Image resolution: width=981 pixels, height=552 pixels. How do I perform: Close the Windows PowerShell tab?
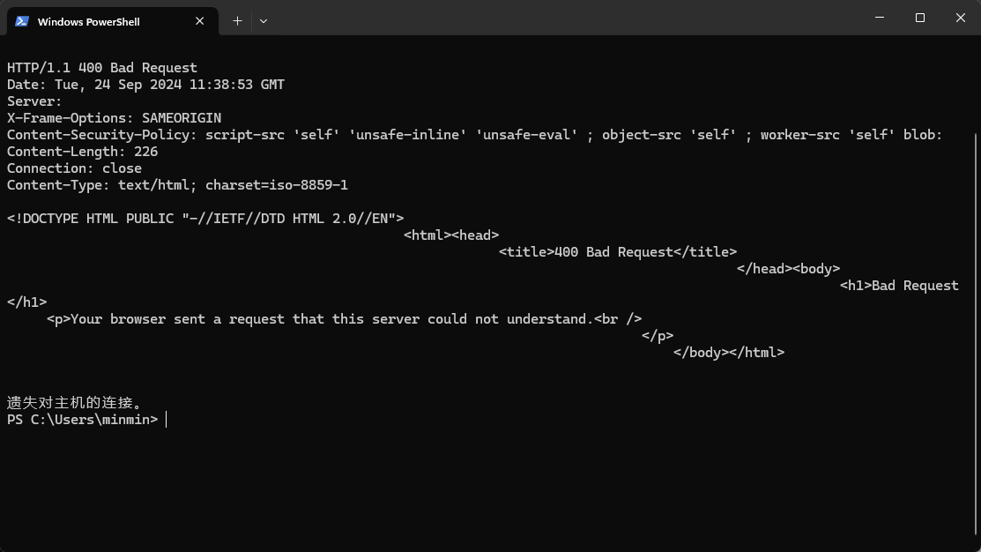coord(199,21)
